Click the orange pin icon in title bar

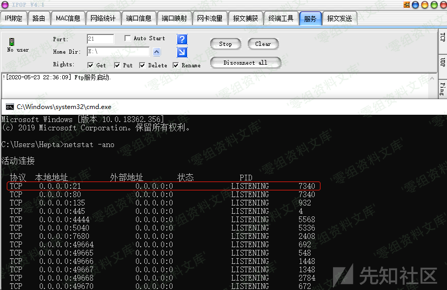pos(406,5)
